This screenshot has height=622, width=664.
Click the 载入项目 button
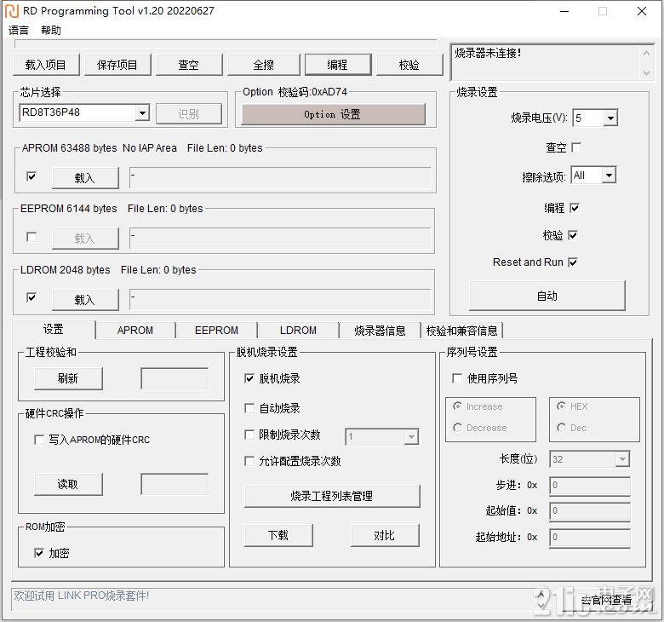[x=46, y=65]
